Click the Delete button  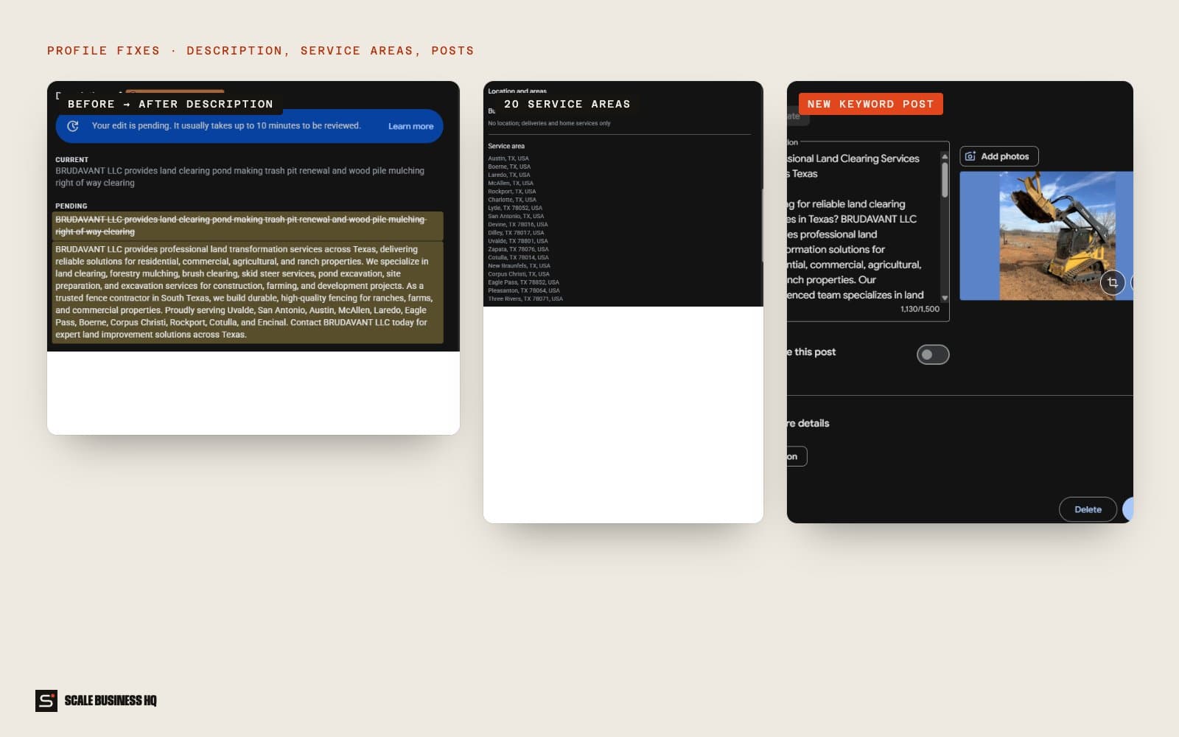(x=1088, y=509)
